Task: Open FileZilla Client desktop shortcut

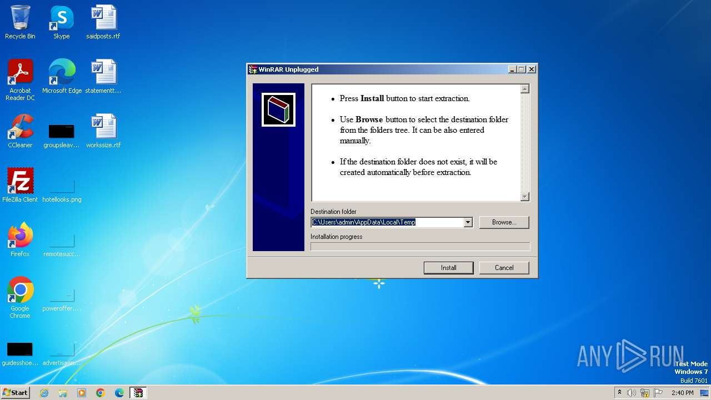Action: coord(20,186)
